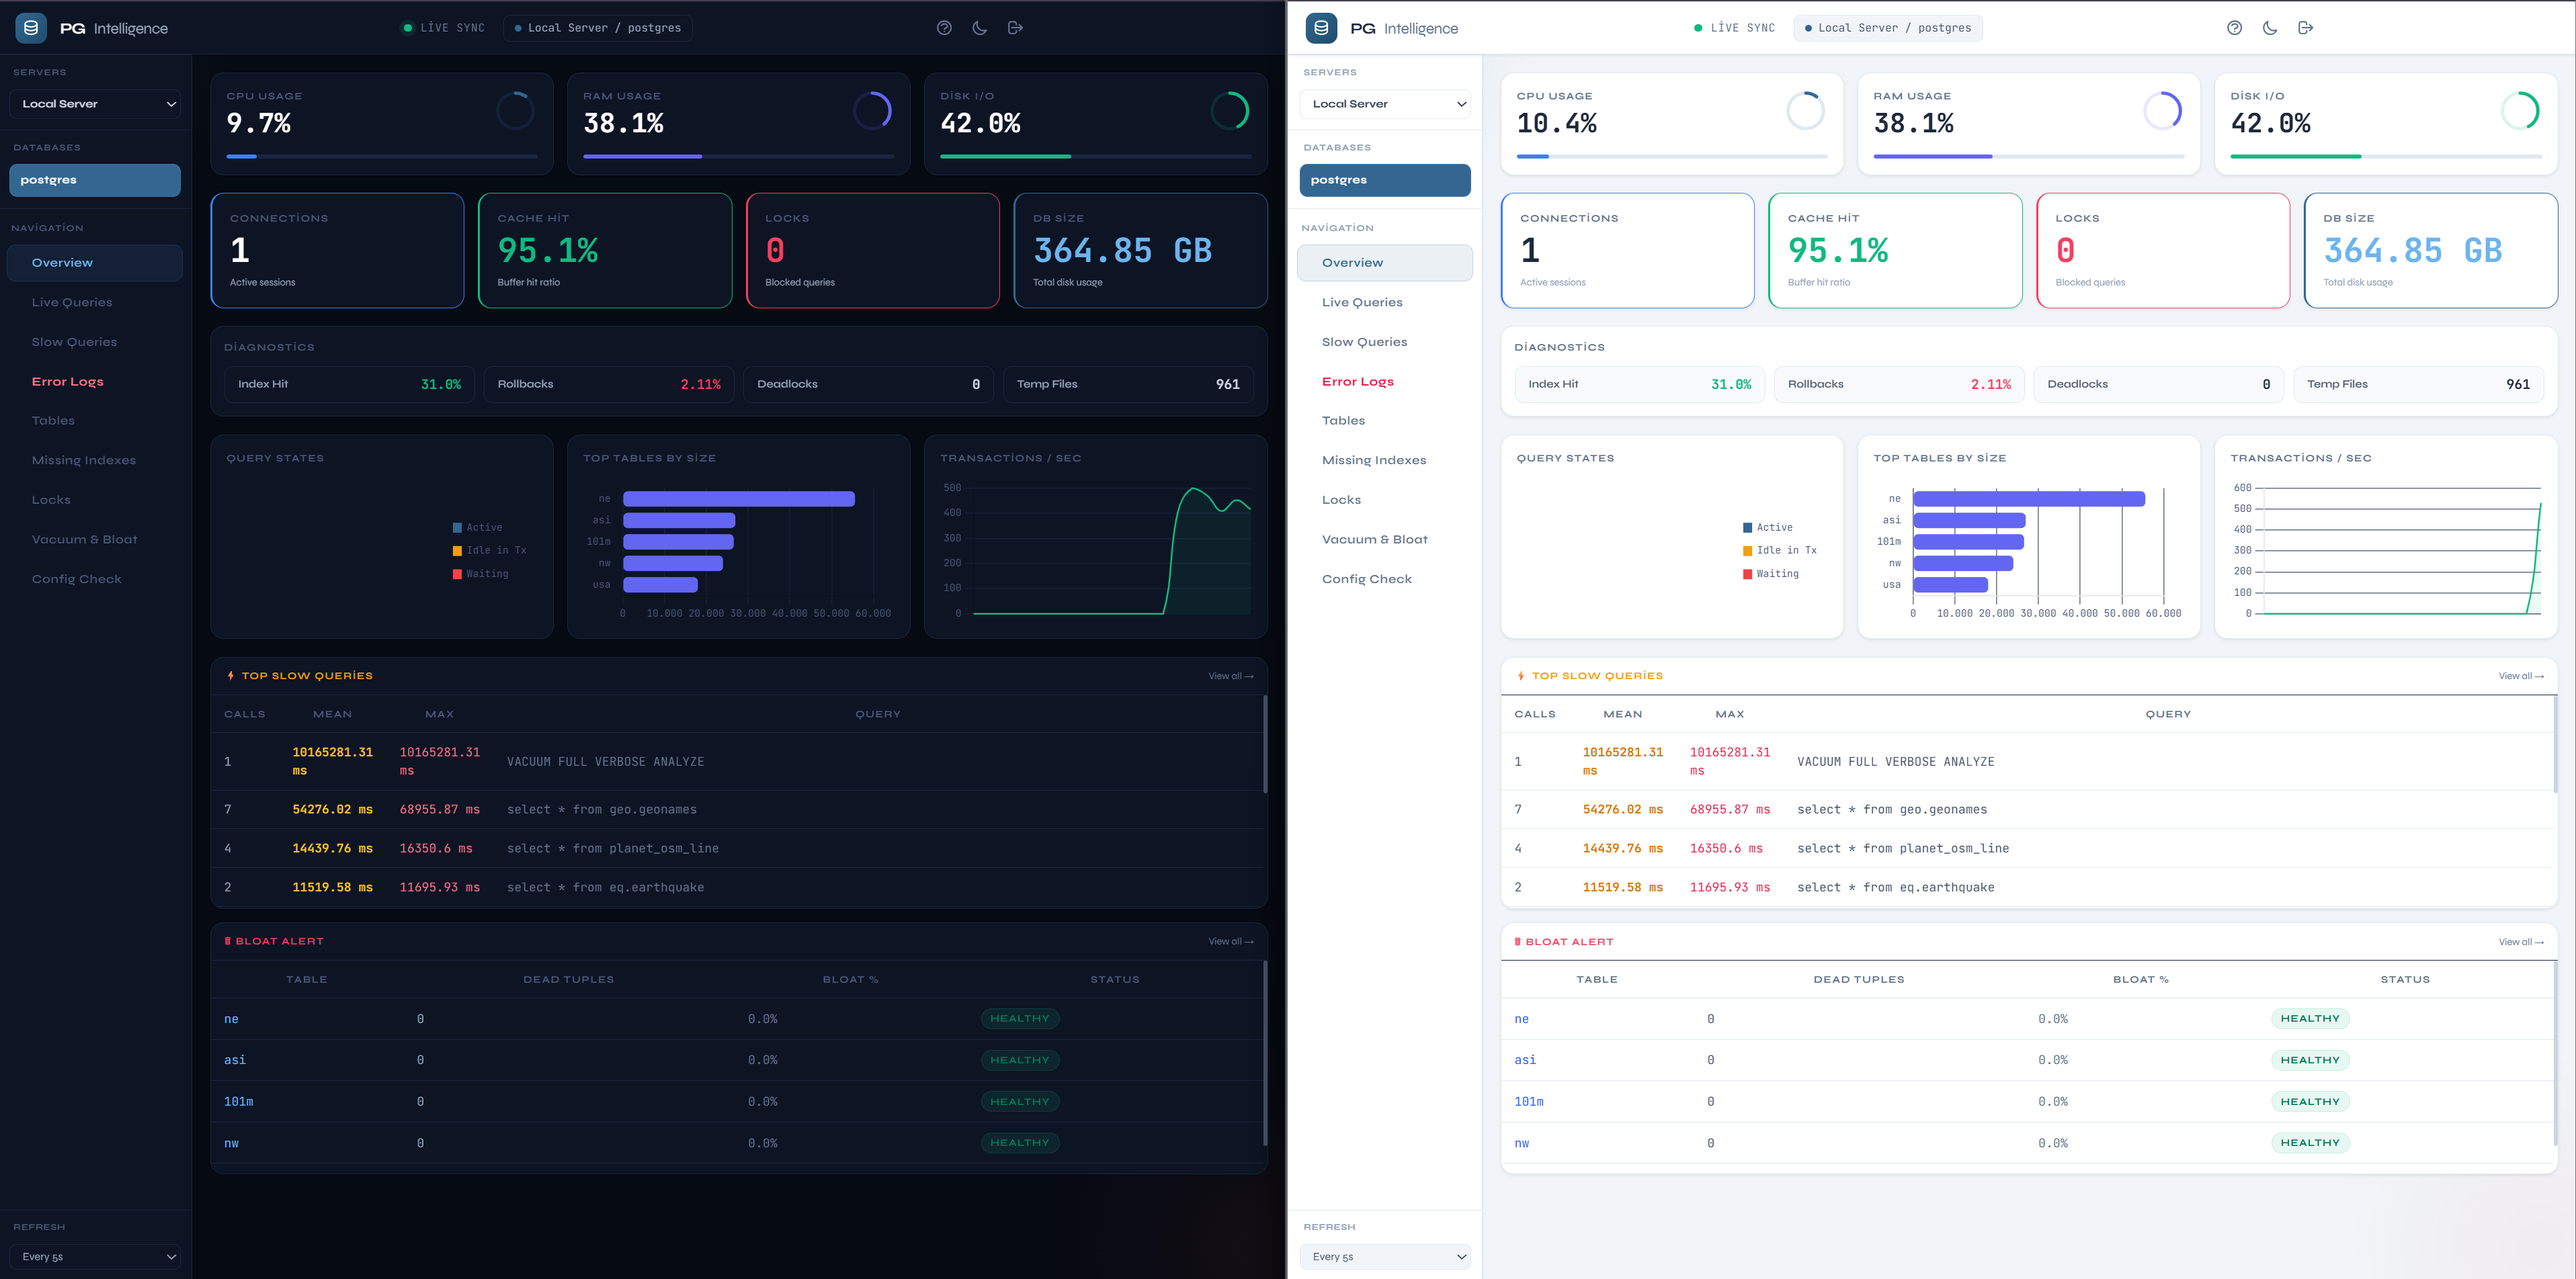Click the moon theme icon in the light window
Screen dimensions: 2576x1279
(x=2270, y=28)
